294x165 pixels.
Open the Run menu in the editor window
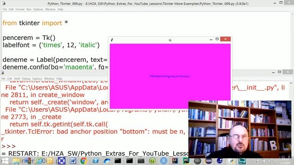pyautogui.click(x=28, y=9)
